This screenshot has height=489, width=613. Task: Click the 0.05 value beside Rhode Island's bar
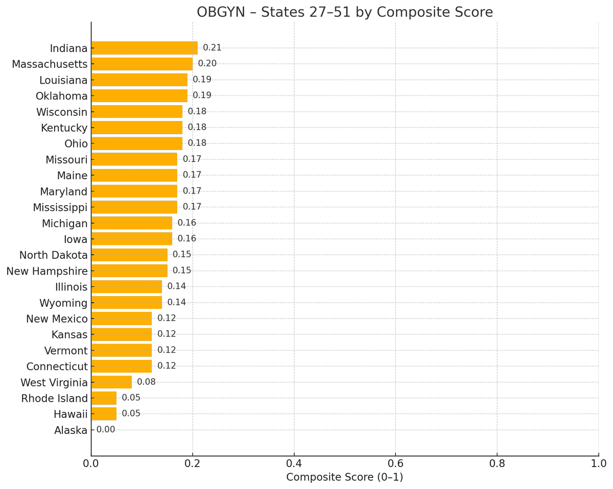click(131, 398)
